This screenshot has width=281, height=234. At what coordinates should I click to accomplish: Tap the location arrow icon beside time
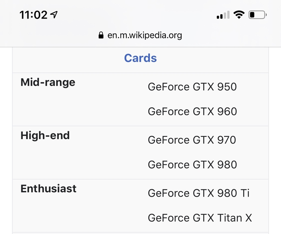point(54,15)
